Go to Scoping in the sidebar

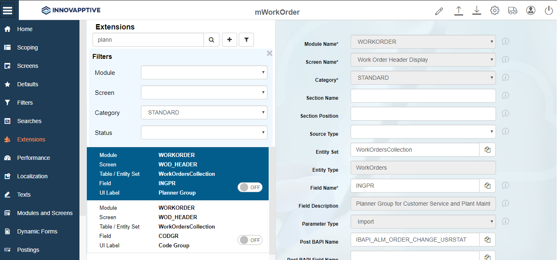tap(27, 47)
